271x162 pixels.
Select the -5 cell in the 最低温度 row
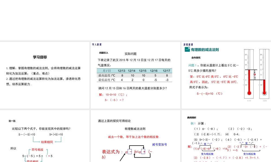tap(156, 80)
